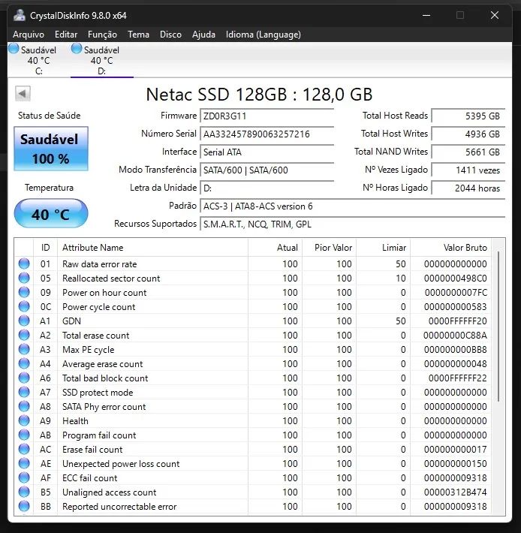Click status orb of Reported uncorrectable error
521x533 pixels.
coord(24,507)
